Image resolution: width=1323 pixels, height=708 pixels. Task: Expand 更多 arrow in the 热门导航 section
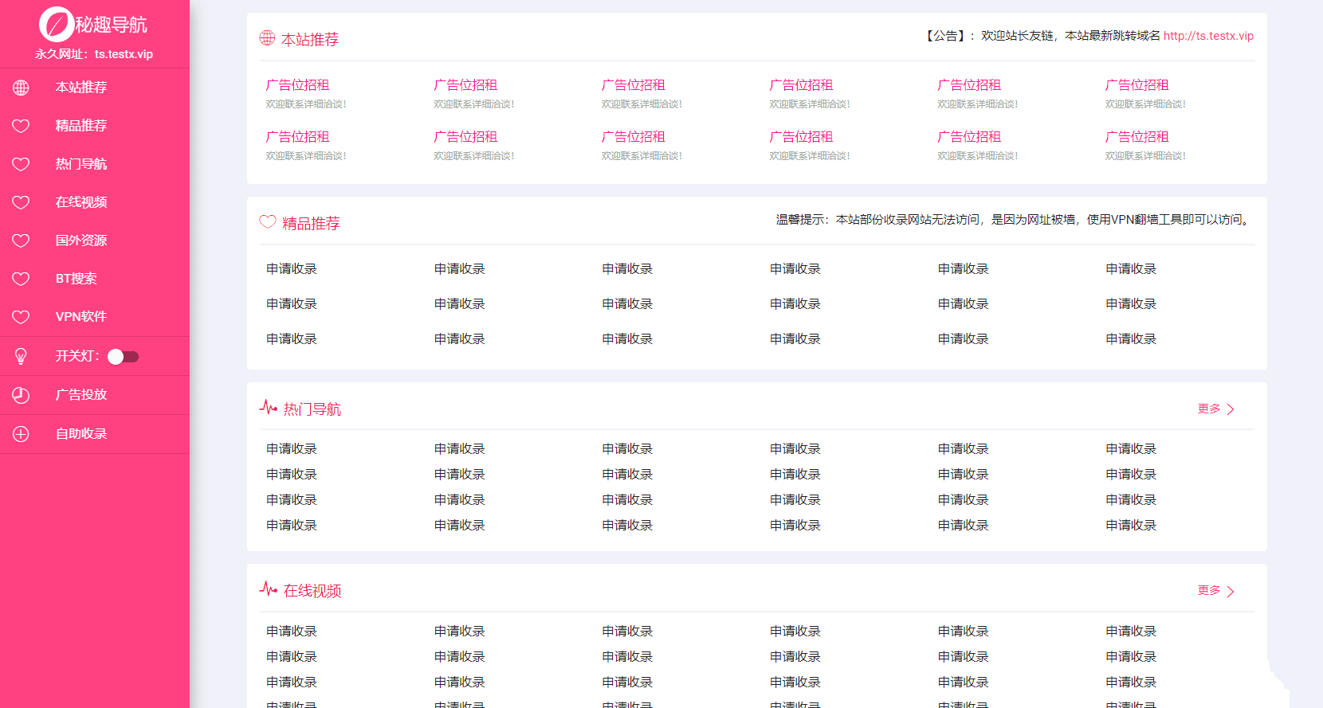[1231, 409]
